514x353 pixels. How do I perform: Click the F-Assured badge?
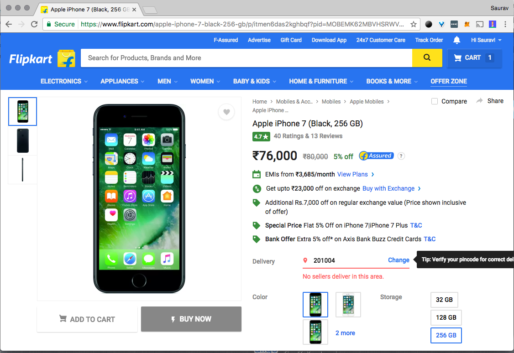point(376,156)
